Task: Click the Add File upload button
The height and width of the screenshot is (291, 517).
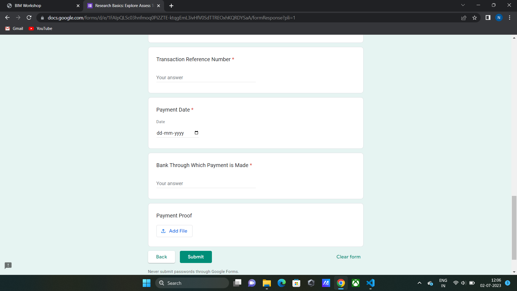Action: pos(174,231)
